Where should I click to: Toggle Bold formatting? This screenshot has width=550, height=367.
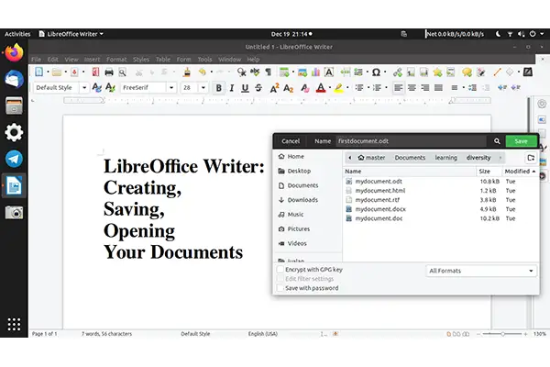[x=218, y=88]
